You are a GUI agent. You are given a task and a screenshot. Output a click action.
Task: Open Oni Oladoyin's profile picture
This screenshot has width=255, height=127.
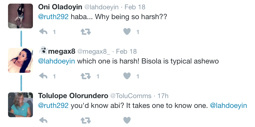20,16
